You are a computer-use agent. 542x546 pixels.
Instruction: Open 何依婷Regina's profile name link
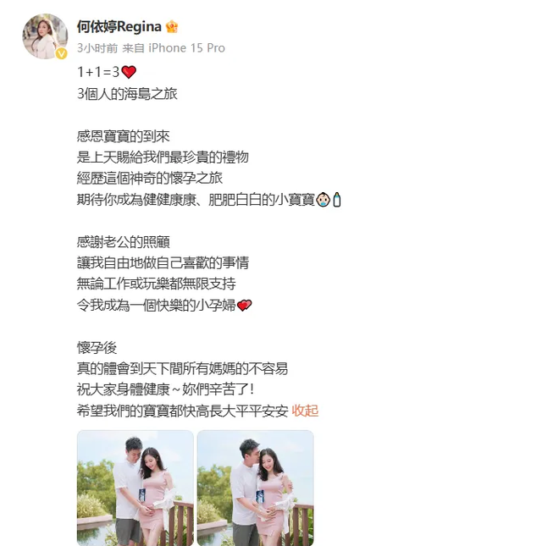[x=119, y=27]
